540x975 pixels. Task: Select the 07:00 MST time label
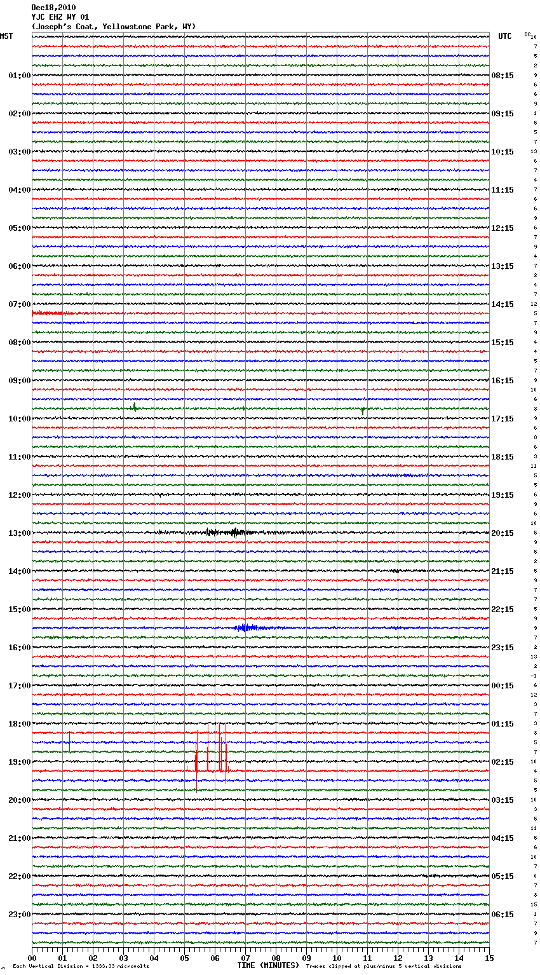coord(20,304)
